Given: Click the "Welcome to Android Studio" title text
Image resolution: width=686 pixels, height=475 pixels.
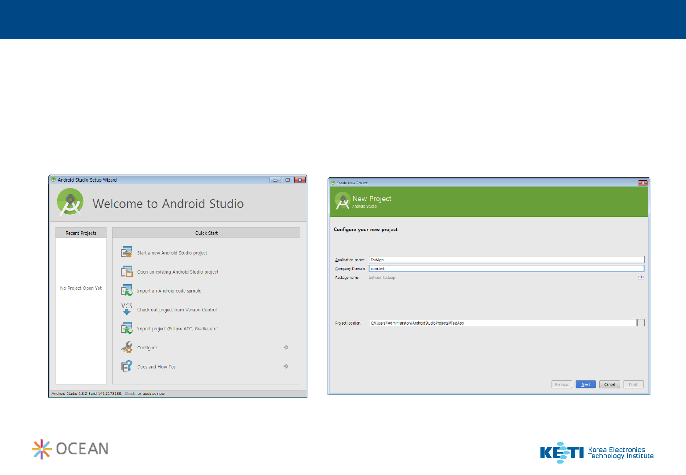Looking at the screenshot, I should pyautogui.click(x=168, y=204).
